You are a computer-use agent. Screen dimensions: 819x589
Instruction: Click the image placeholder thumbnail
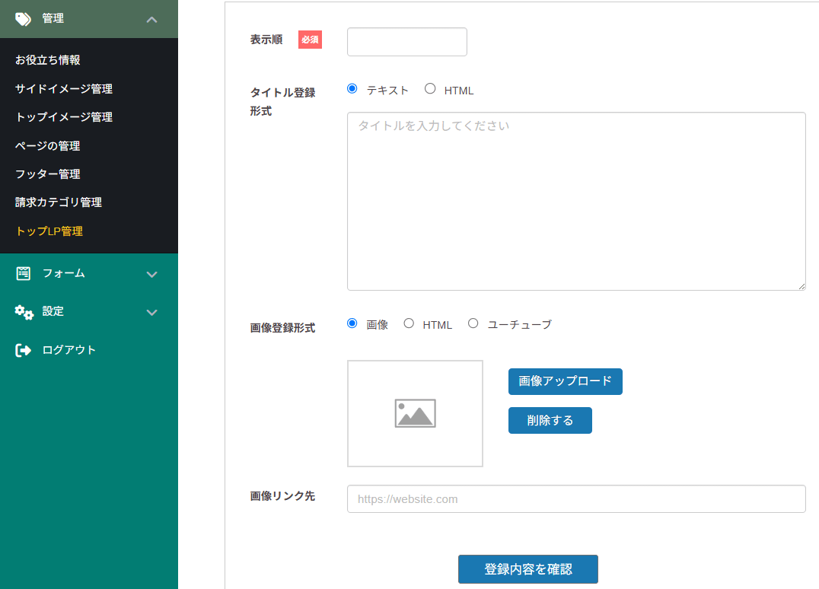[416, 413]
